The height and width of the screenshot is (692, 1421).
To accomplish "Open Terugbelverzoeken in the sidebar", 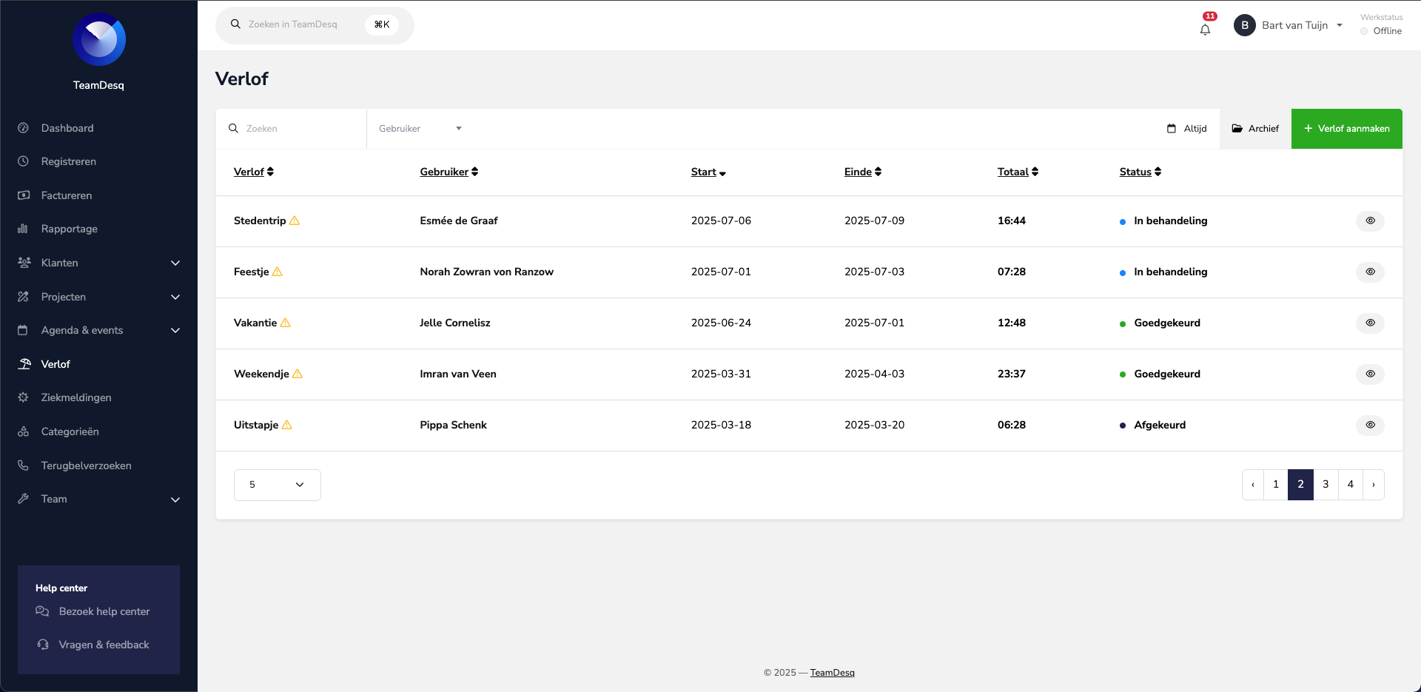I will click(x=86, y=466).
